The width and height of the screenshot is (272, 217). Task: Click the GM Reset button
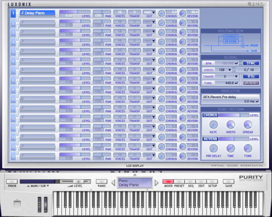click(x=251, y=83)
